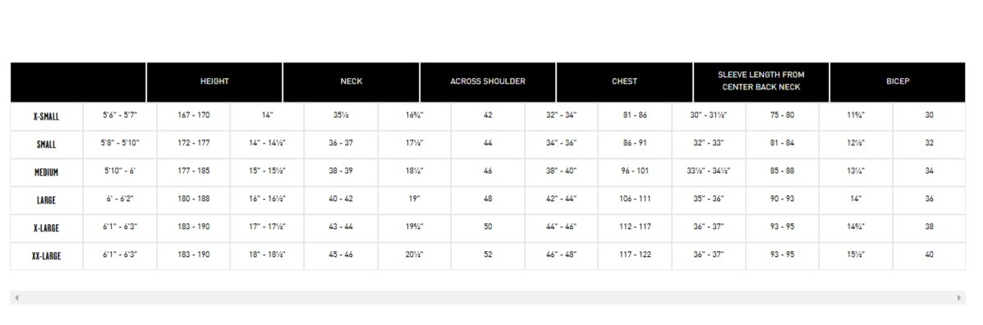Select the HEIGHT column header
This screenshot has width=983, height=325.
(214, 82)
